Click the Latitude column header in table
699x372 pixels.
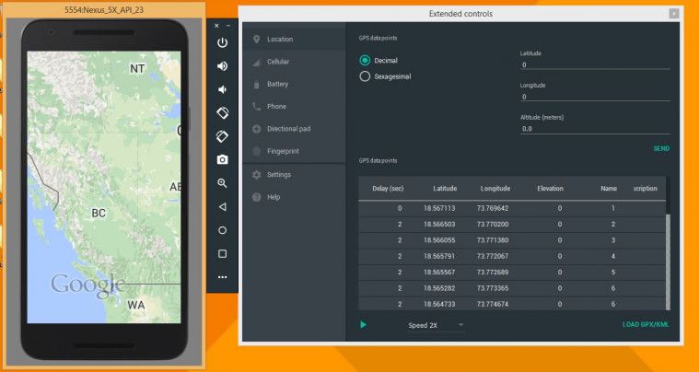coord(445,189)
